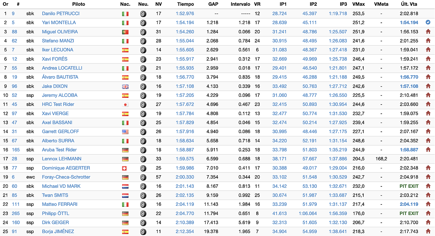Click rider number 88 link
The width and height of the screenshot is (435, 236).
tap(15, 31)
